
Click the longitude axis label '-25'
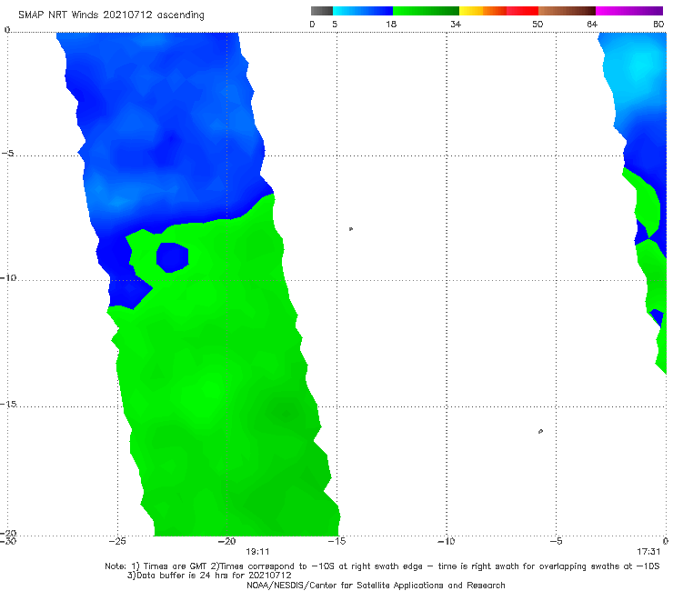[x=117, y=541]
